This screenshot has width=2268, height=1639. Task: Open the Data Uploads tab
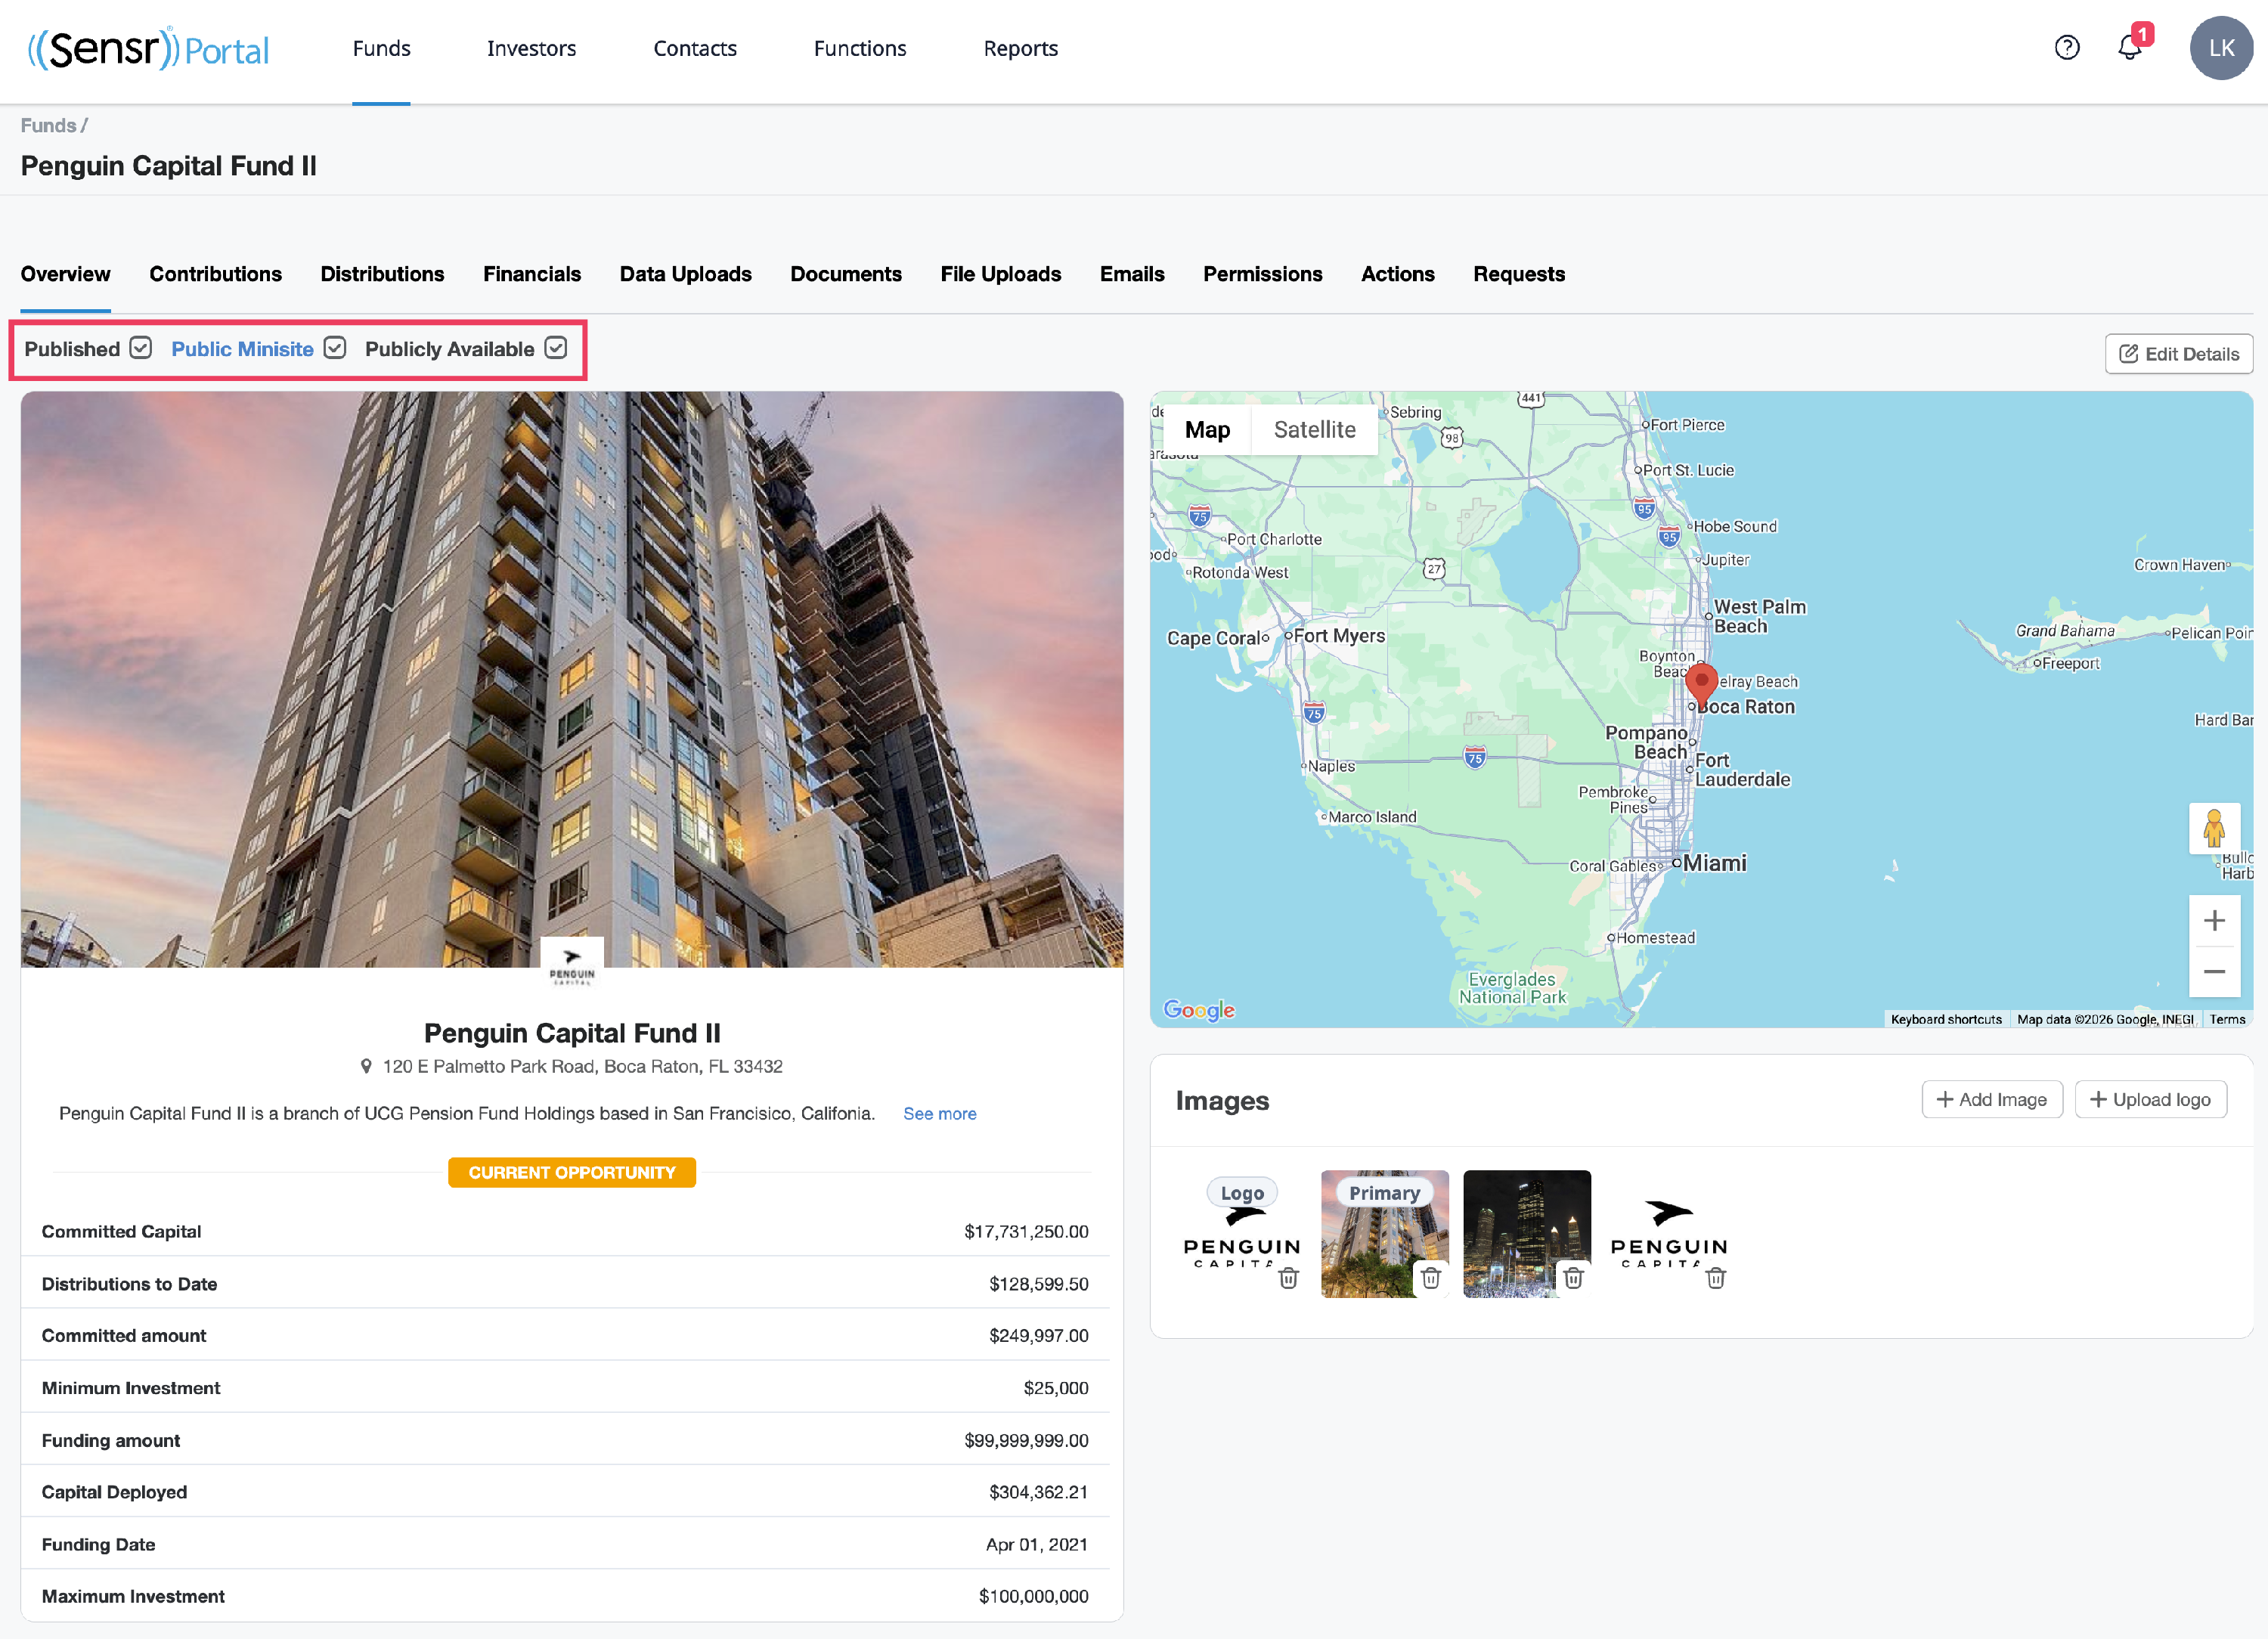coord(685,274)
